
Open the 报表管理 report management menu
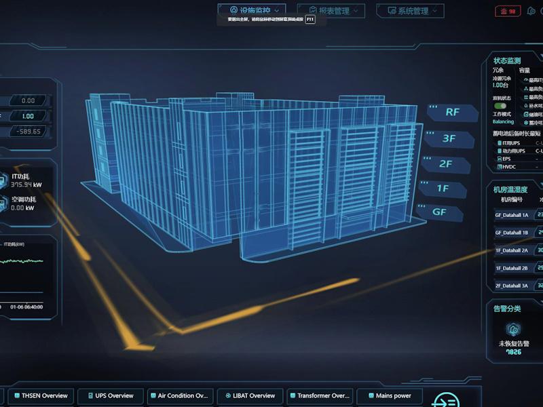[331, 11]
